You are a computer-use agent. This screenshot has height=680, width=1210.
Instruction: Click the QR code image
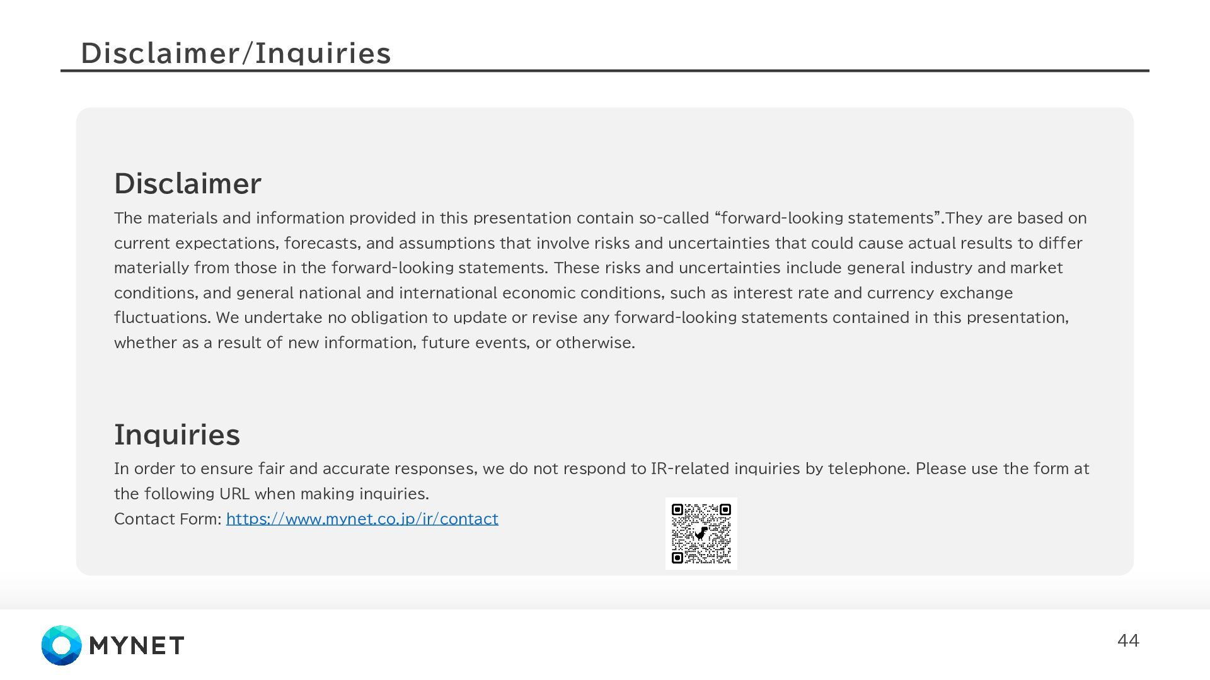click(701, 534)
